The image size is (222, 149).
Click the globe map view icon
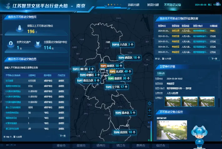click(149, 104)
